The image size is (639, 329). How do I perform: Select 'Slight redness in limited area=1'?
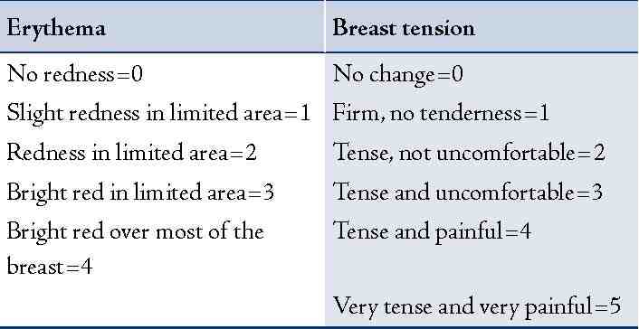[x=159, y=114]
